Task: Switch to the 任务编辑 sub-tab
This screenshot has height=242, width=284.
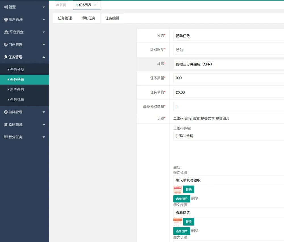Action: [112, 18]
